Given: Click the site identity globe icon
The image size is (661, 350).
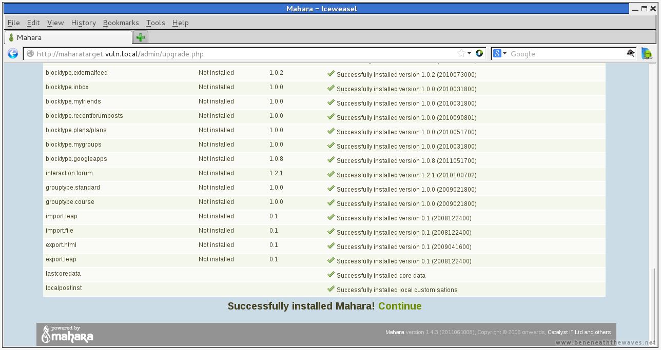Looking at the screenshot, I should pos(30,53).
